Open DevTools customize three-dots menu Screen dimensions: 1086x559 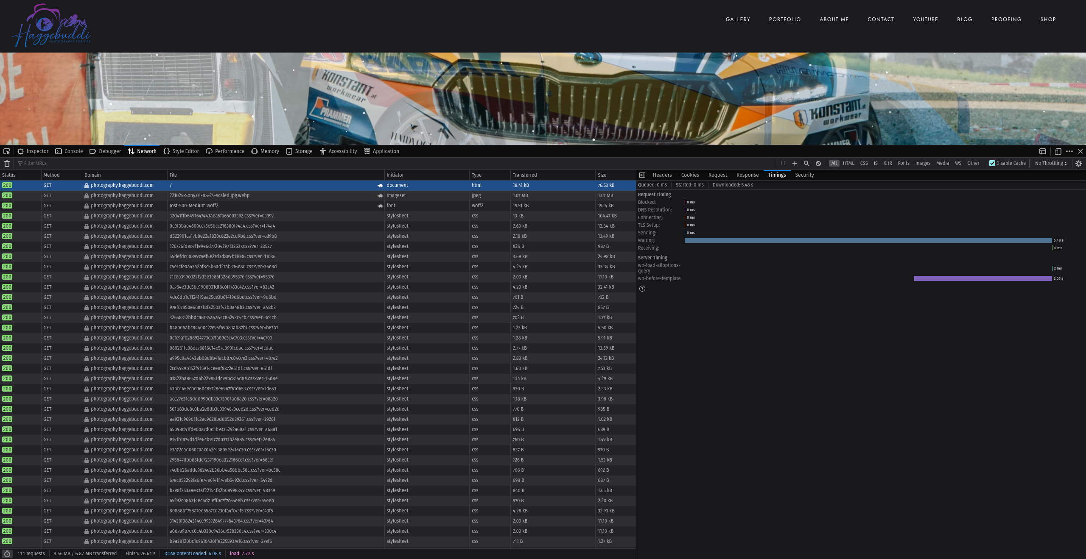[1069, 151]
